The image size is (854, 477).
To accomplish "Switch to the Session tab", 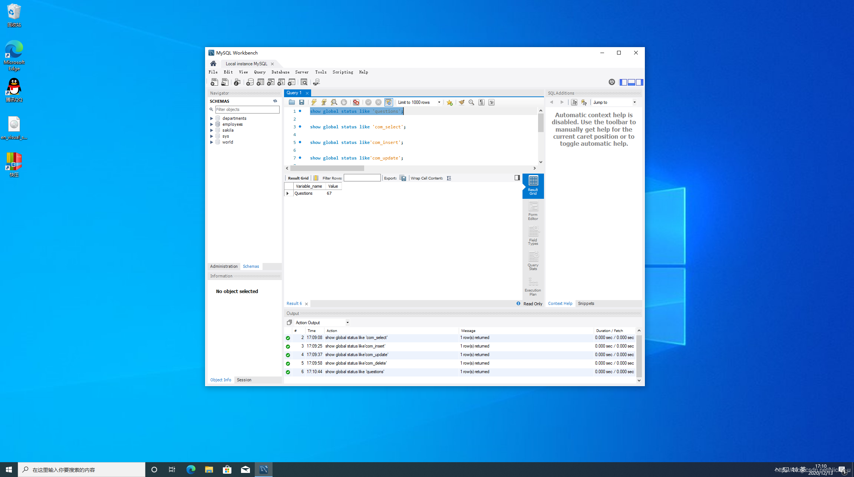I will click(x=244, y=380).
